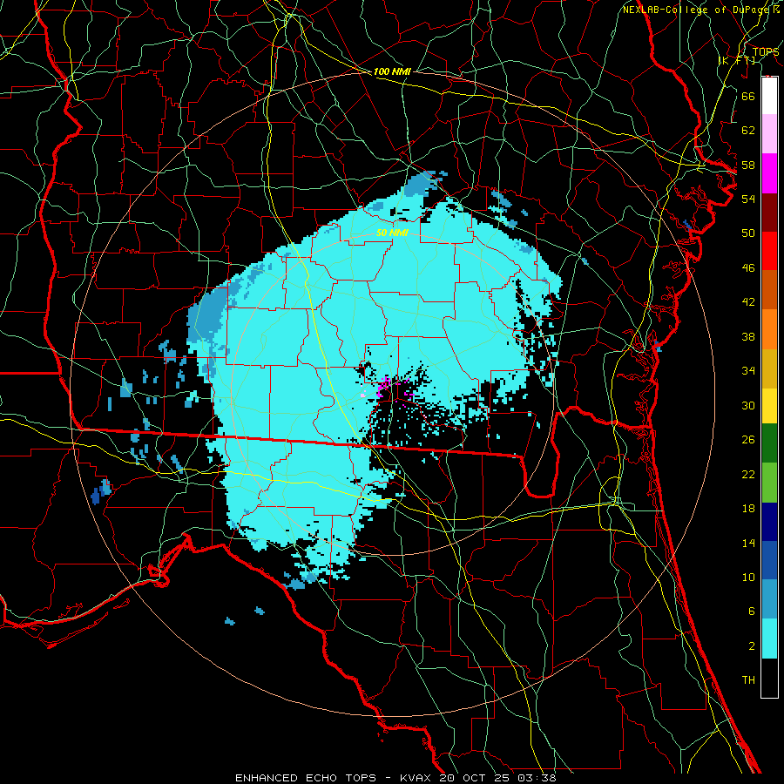Click the "TOPS" legend title
Screen dimensions: 784x784
[766, 52]
